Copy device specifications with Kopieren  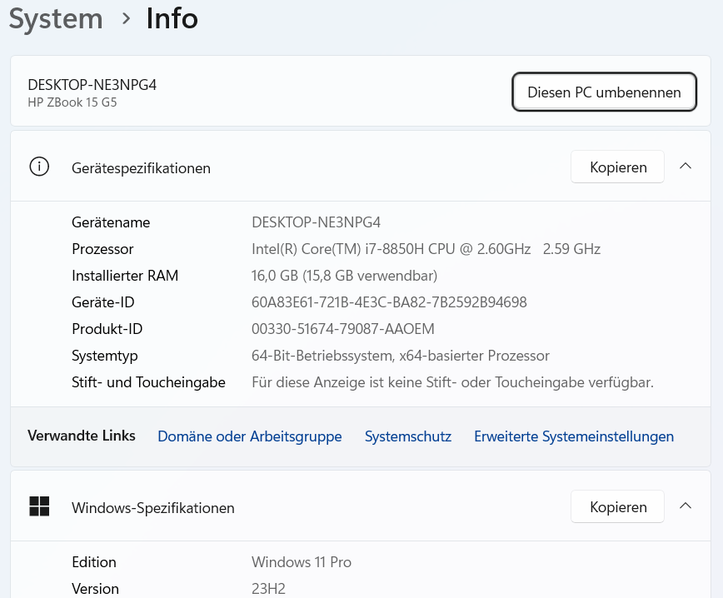click(x=617, y=167)
